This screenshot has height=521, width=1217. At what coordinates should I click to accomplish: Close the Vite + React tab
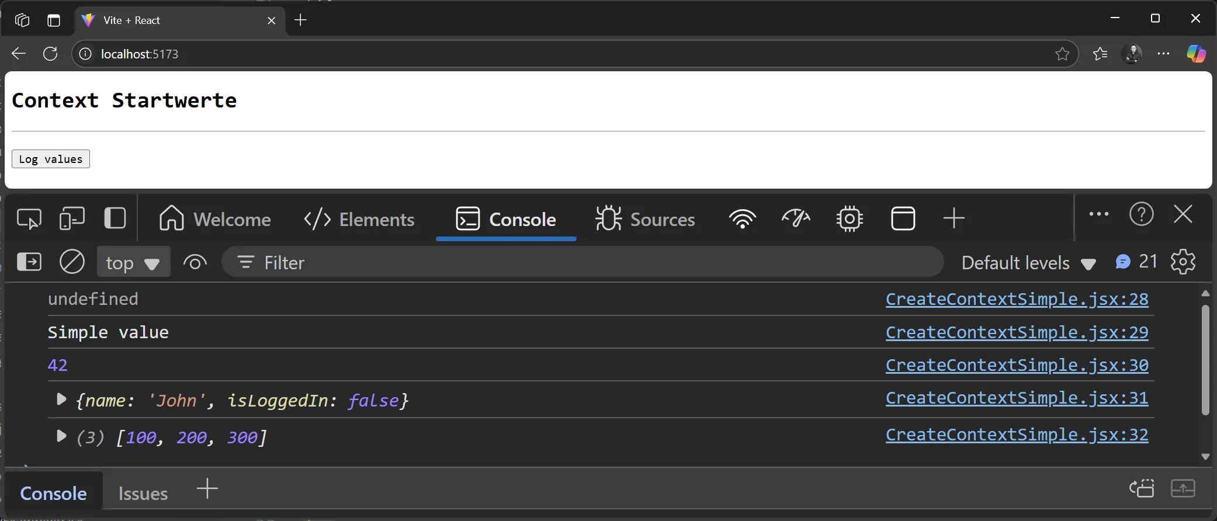click(271, 20)
